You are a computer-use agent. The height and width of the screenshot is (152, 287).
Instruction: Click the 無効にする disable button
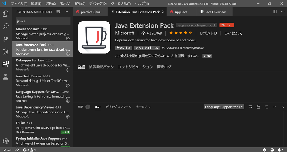[124, 48]
